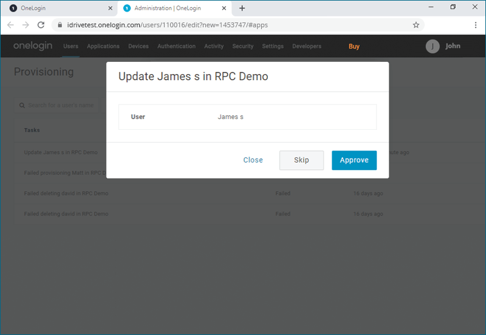Close the Administration OneLogin tab
Screen dimensions: 486x335
point(225,8)
